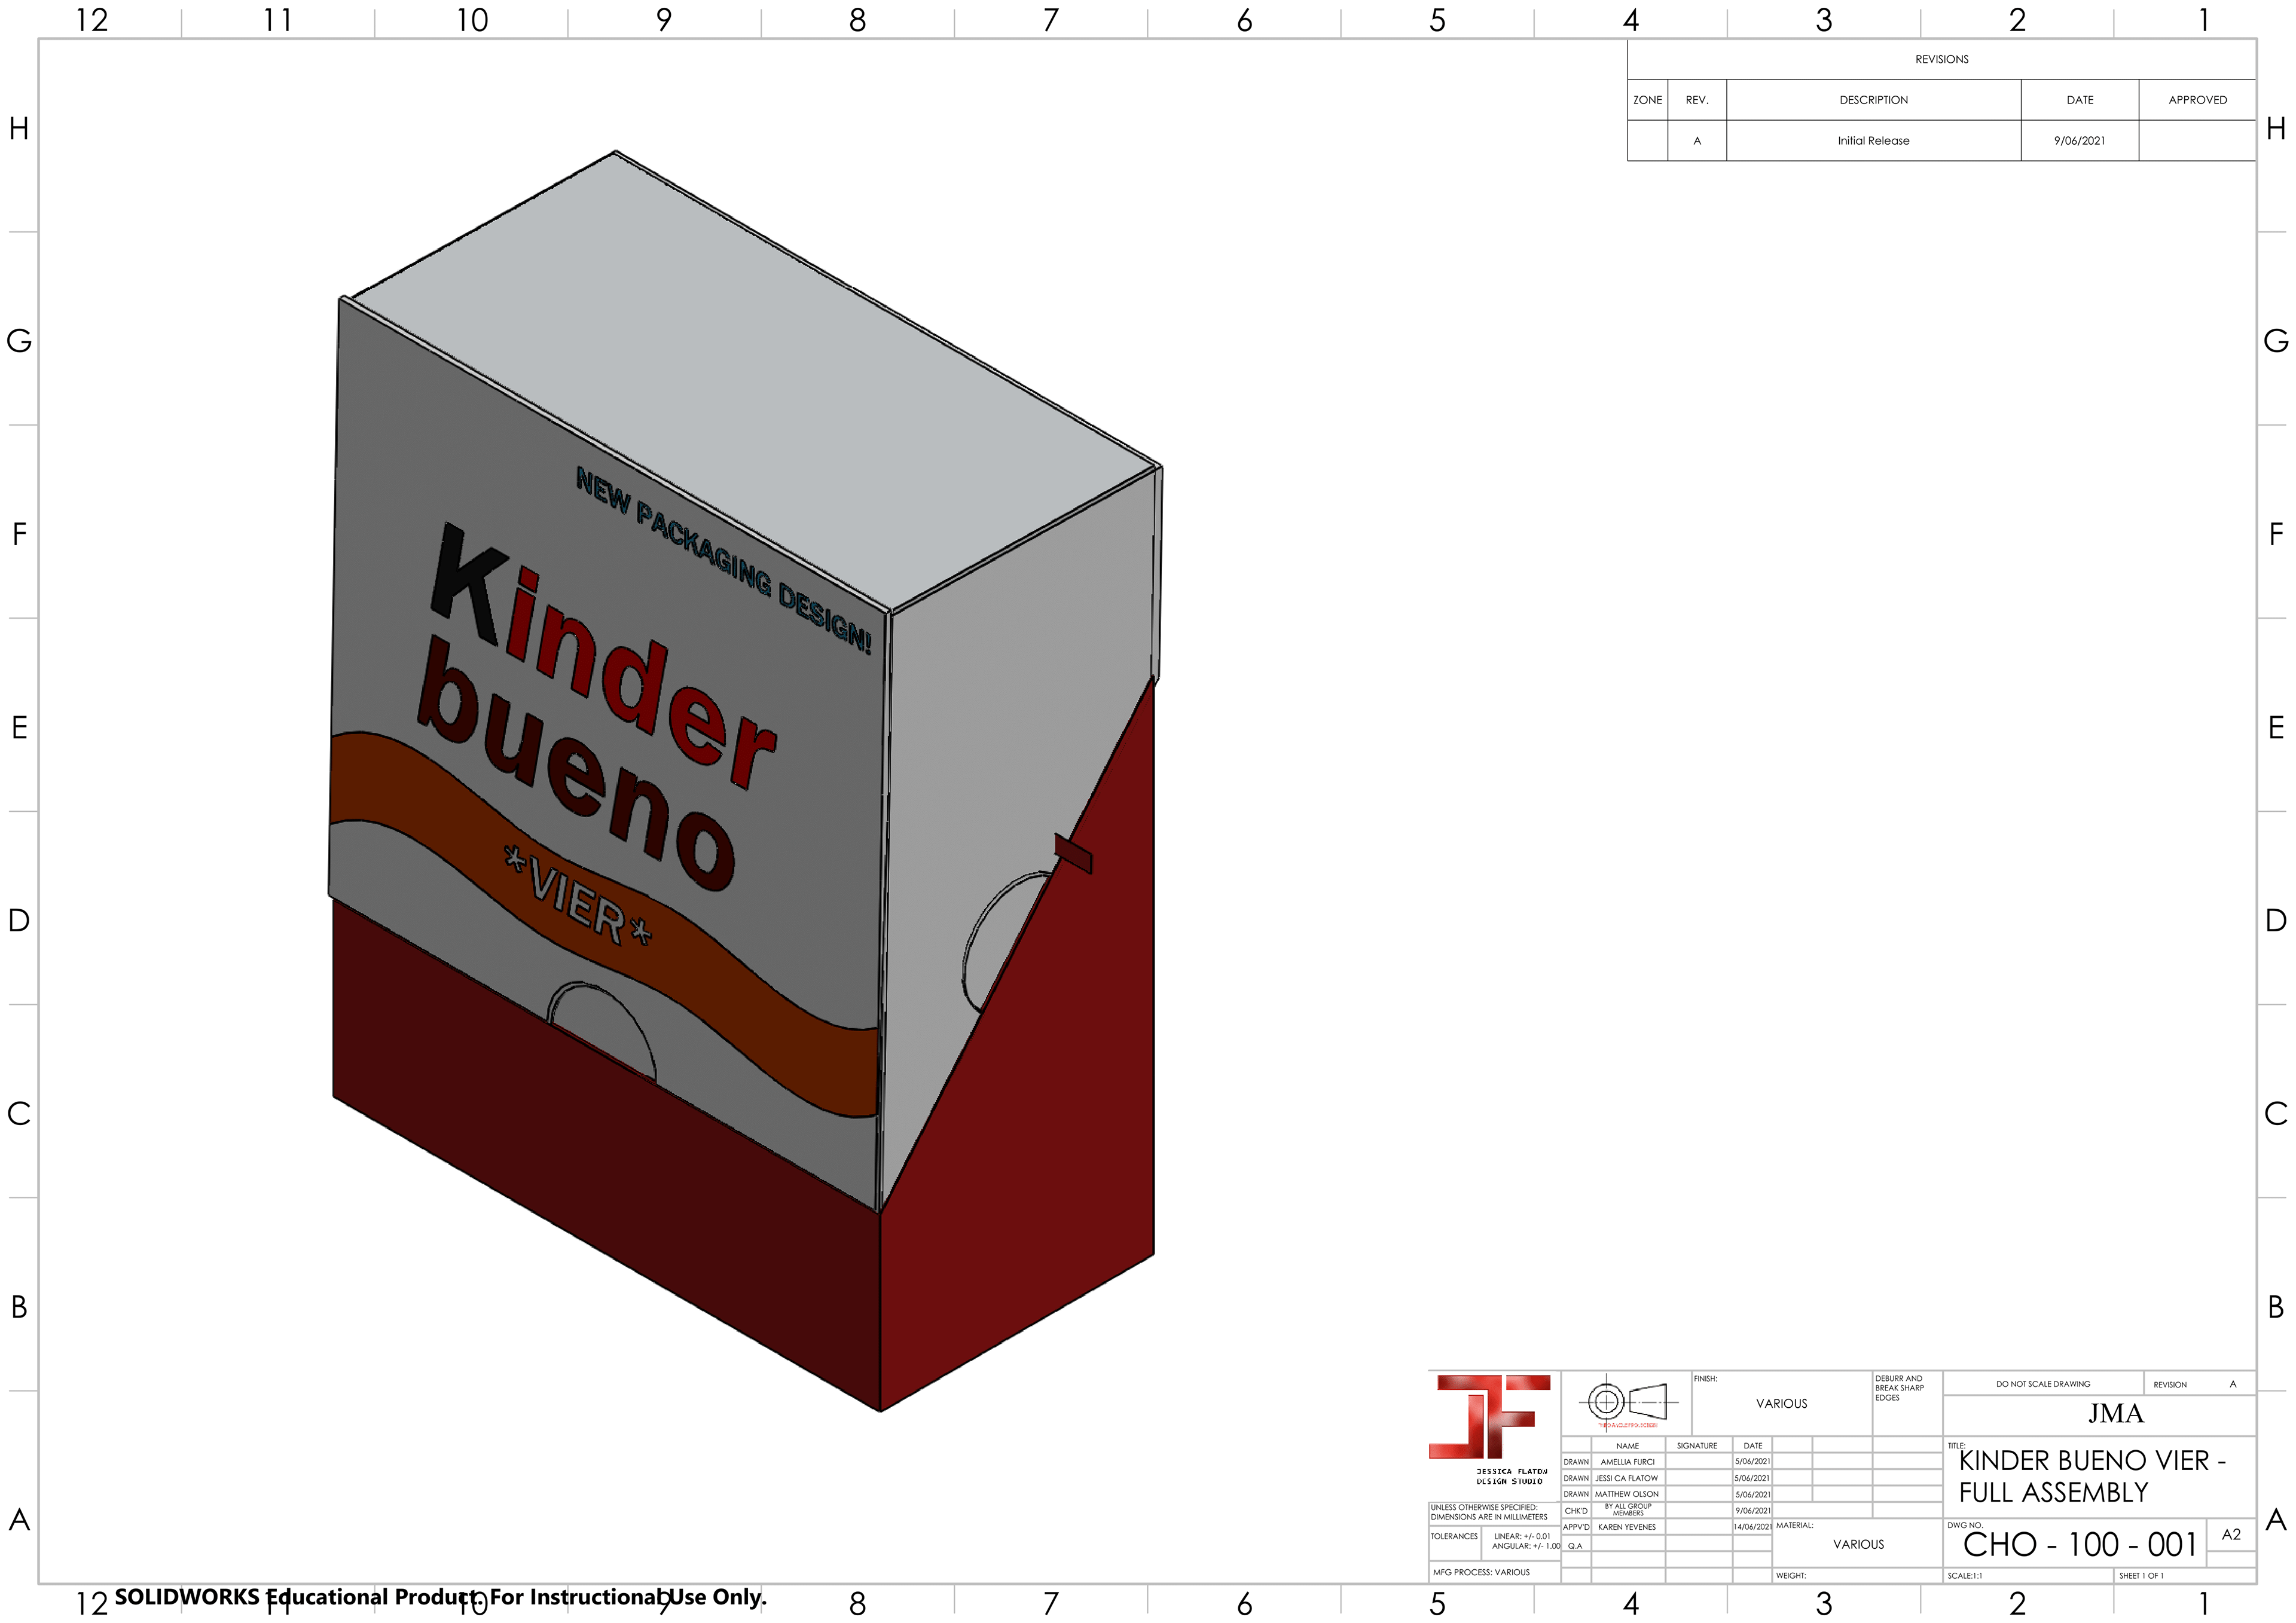Screen dimensions: 2296x1623
Task: Click the approval date "14/06/2021"
Action: (1752, 1527)
